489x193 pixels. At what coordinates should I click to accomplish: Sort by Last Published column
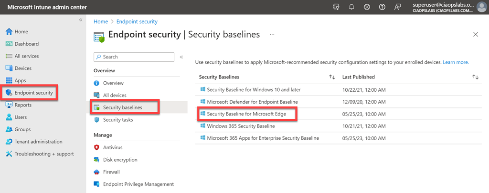475,77
